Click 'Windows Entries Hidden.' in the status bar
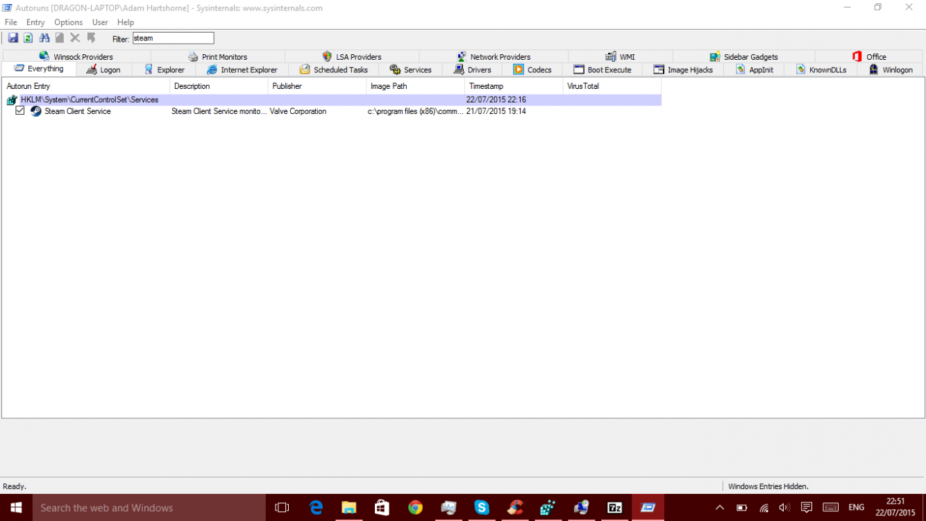 (x=768, y=486)
